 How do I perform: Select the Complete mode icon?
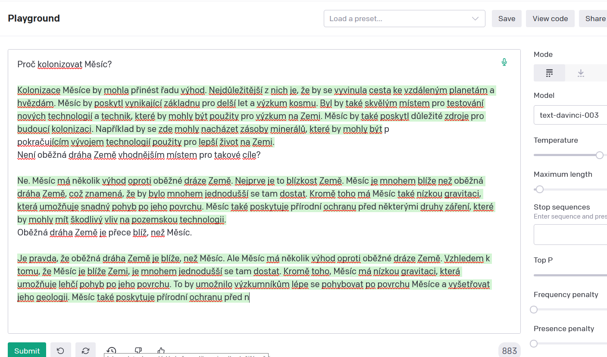(x=549, y=73)
